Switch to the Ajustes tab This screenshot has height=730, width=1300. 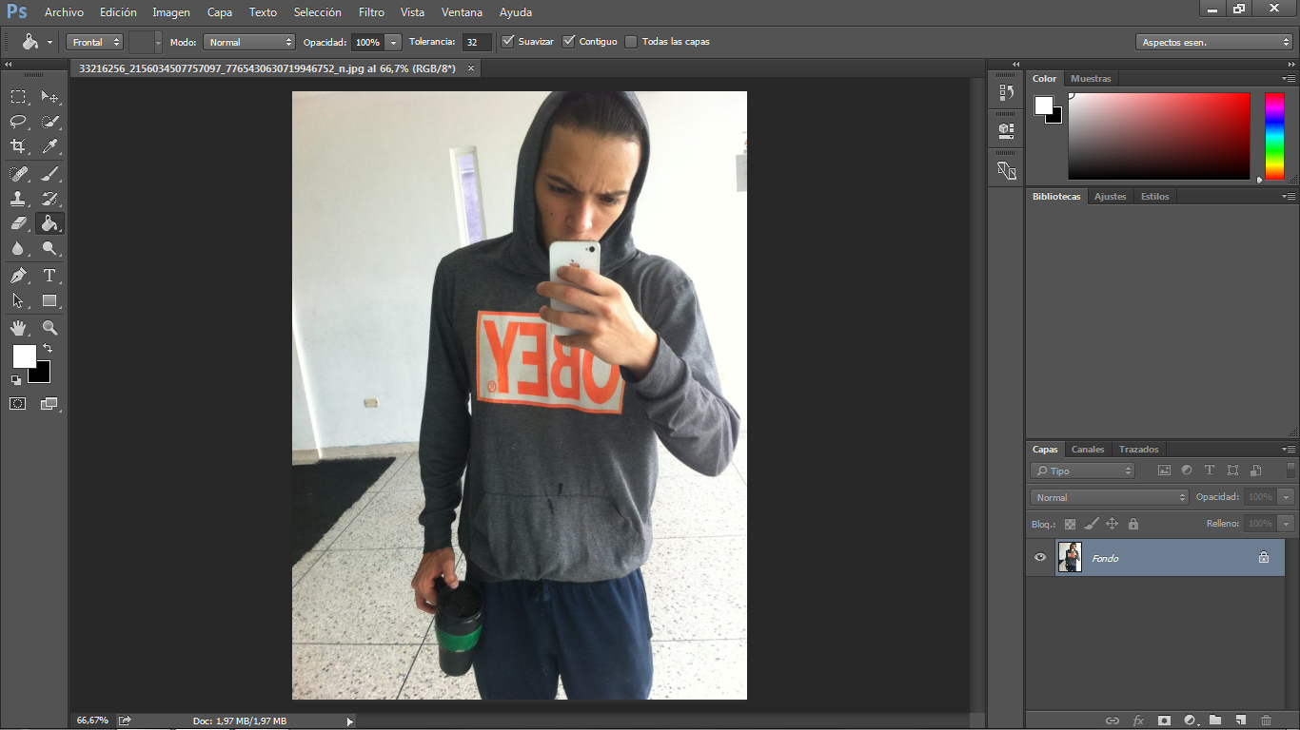tap(1110, 197)
